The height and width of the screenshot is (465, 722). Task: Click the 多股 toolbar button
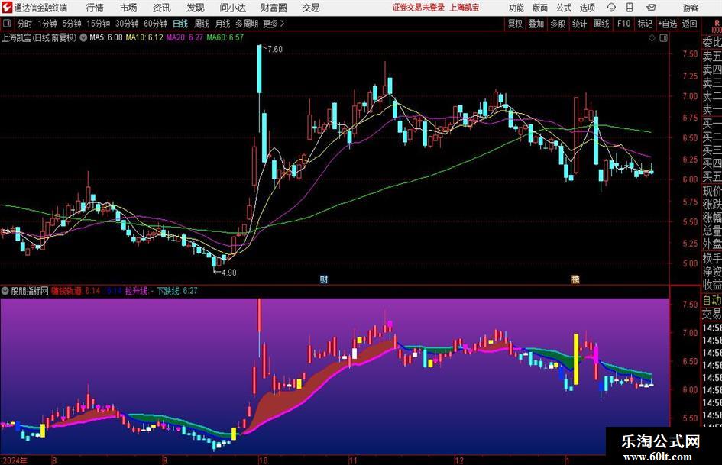(558, 24)
